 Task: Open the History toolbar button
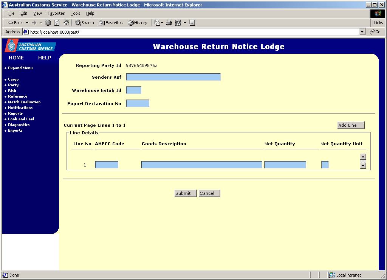(138, 23)
